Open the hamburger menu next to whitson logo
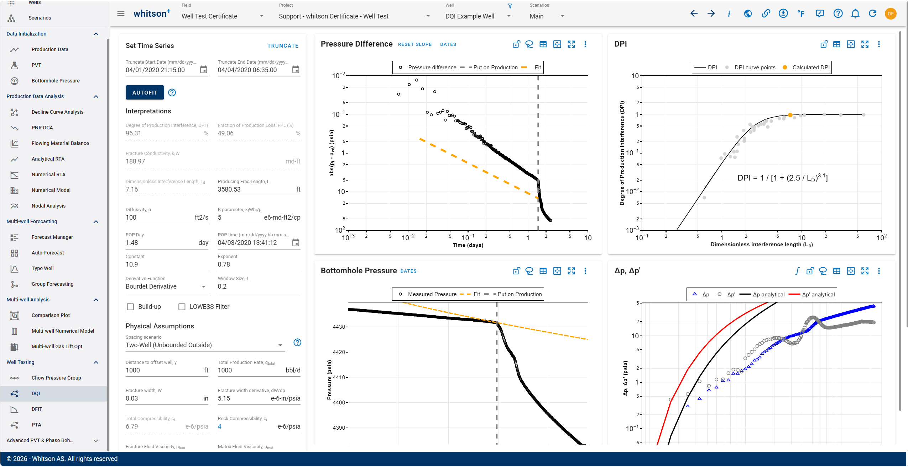Screen dimensions: 908x467 121,14
